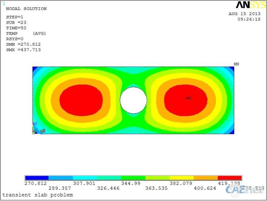Click the 344.99 legend value

coord(133,183)
